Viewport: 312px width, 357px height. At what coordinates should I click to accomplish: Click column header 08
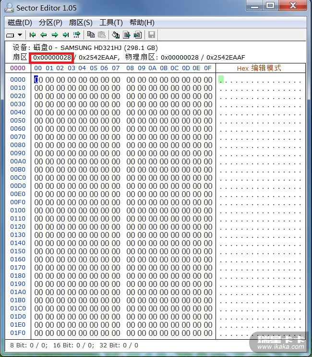click(130, 68)
